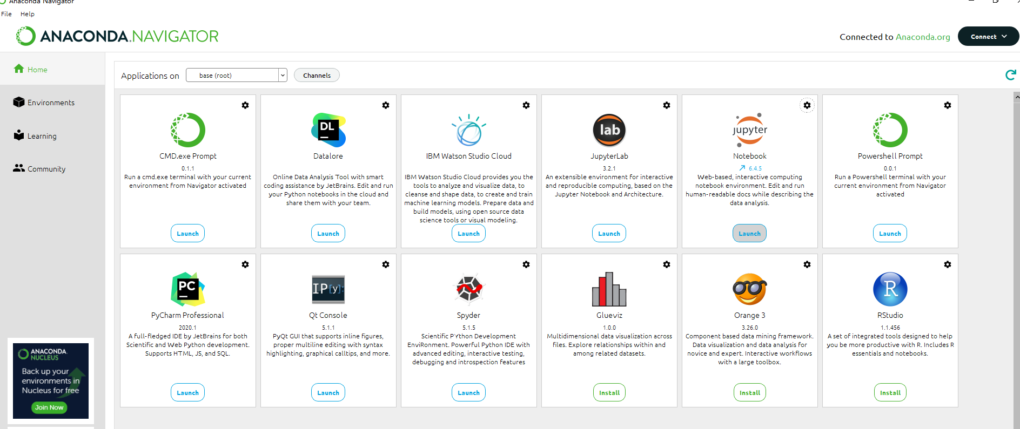Click RStudio version 1.1.456 text

pyautogui.click(x=890, y=328)
